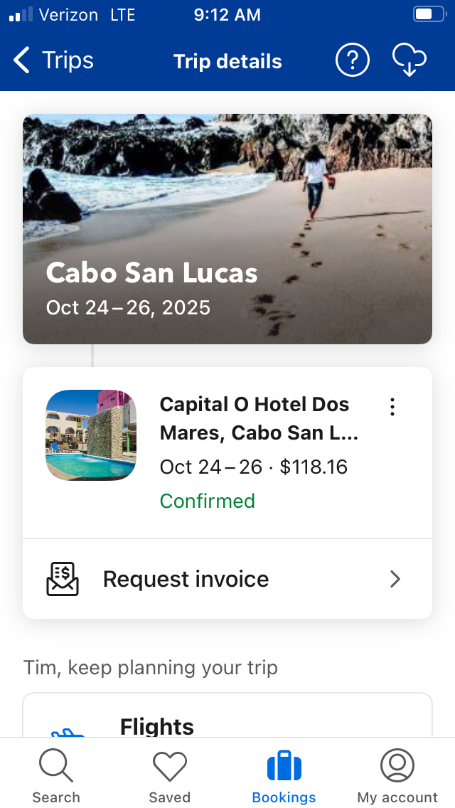The height and width of the screenshot is (808, 455).
Task: Tap the green Confirmed status
Action: [x=207, y=501]
